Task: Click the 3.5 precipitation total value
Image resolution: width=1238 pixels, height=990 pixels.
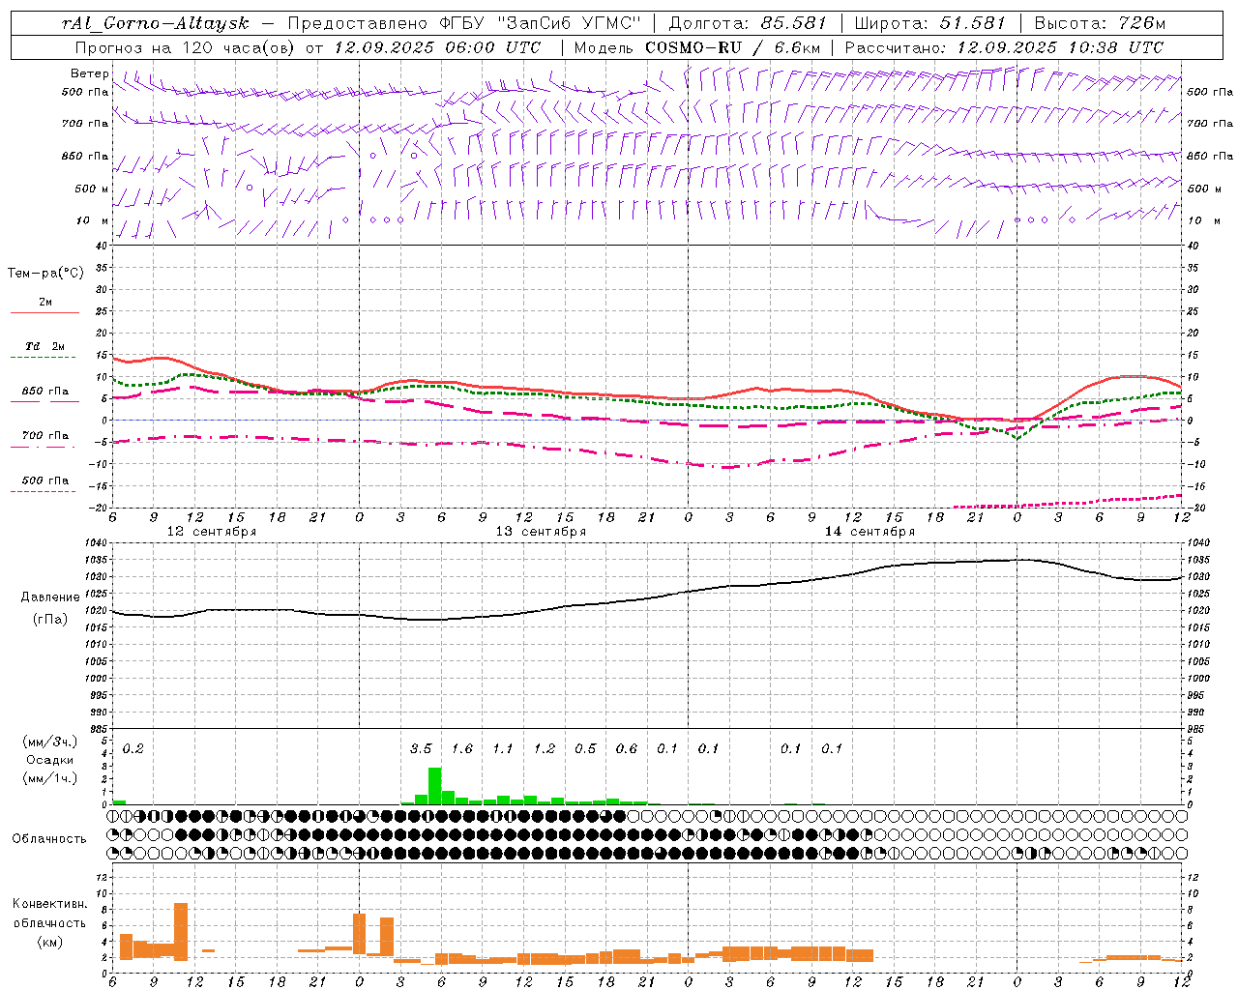Action: pos(421,749)
